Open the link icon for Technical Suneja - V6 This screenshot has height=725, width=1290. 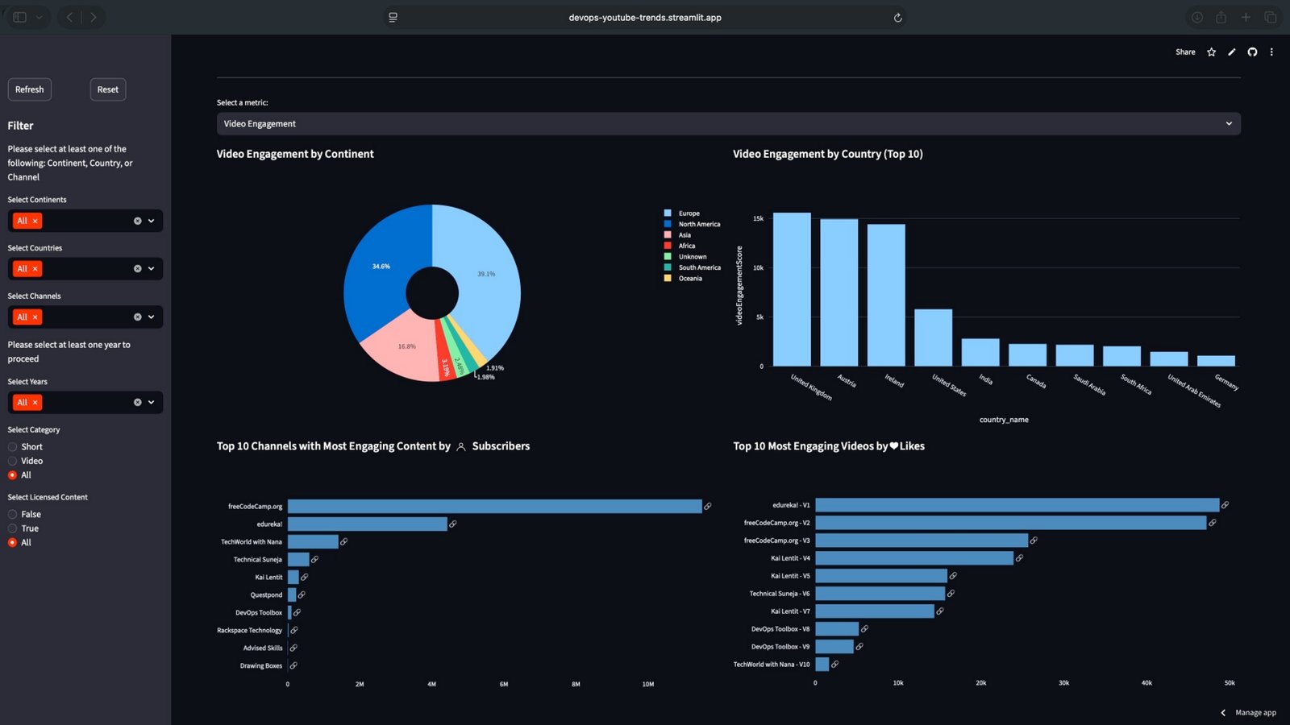(x=951, y=594)
